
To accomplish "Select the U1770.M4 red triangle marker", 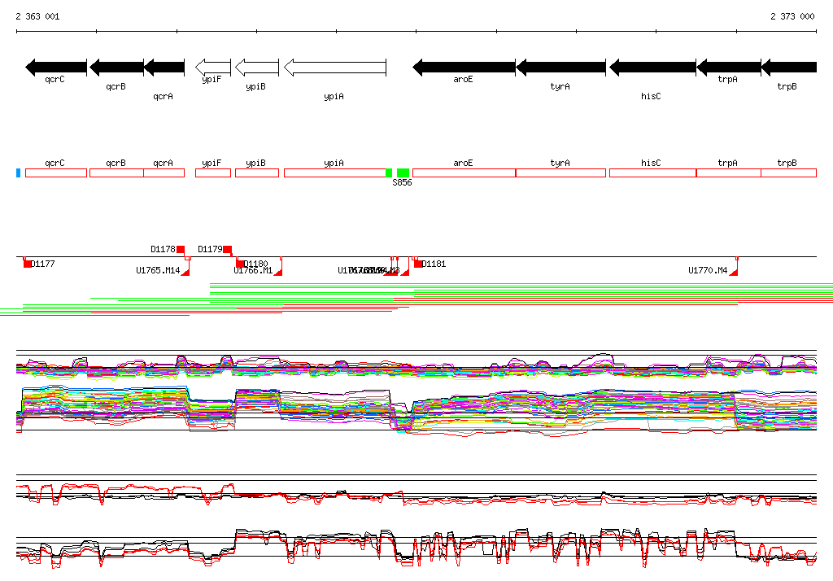I will coord(733,271).
